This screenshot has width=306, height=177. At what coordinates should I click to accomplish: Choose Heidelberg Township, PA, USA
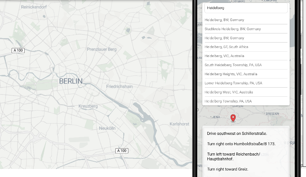click(246, 101)
